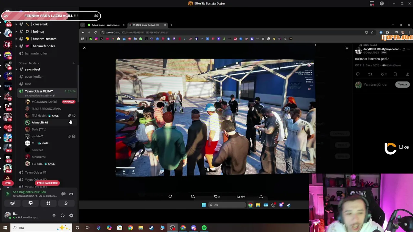Click the x.com address bar
The height and width of the screenshot is (232, 413).
pyautogui.click(x=232, y=32)
